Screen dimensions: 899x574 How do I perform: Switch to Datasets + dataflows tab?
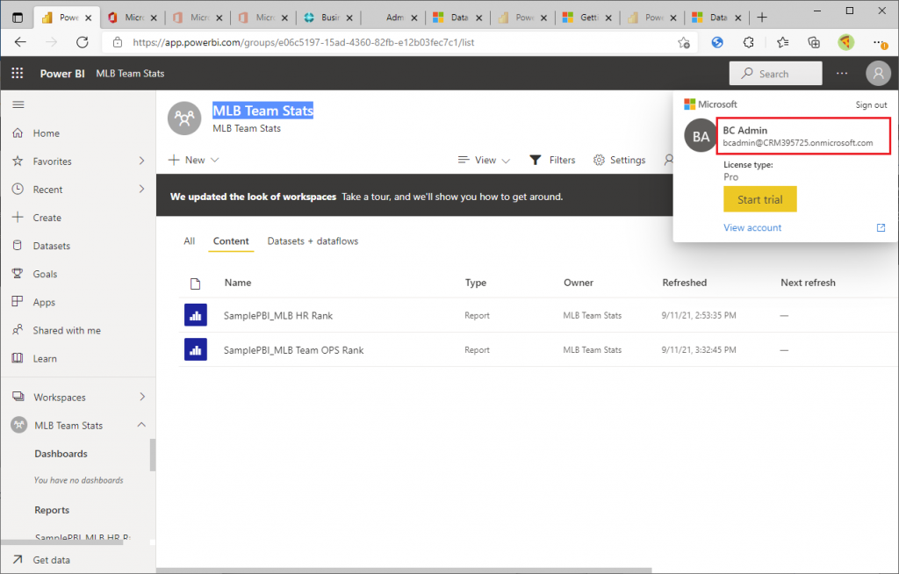(x=313, y=241)
